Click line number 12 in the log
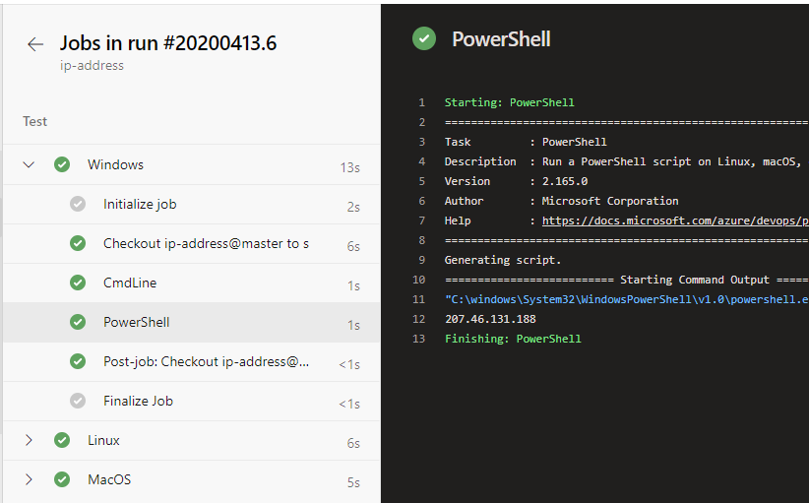Screen dimensions: 809x503 (419, 319)
